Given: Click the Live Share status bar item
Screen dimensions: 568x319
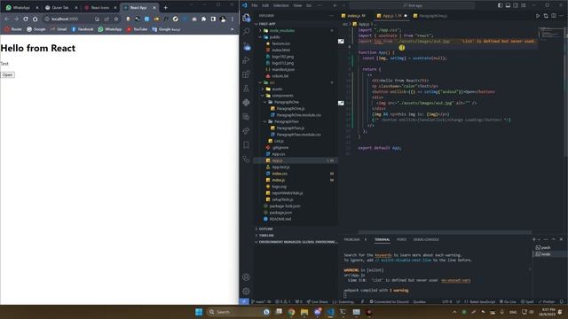Looking at the screenshot, I should 317,301.
